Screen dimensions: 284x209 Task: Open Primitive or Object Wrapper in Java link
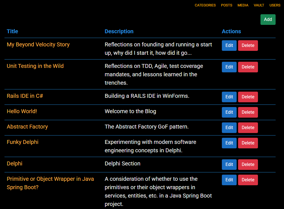(50, 183)
